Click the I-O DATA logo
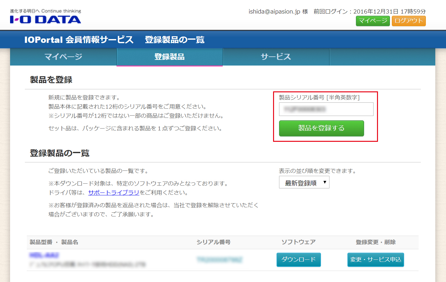 coord(45,16)
